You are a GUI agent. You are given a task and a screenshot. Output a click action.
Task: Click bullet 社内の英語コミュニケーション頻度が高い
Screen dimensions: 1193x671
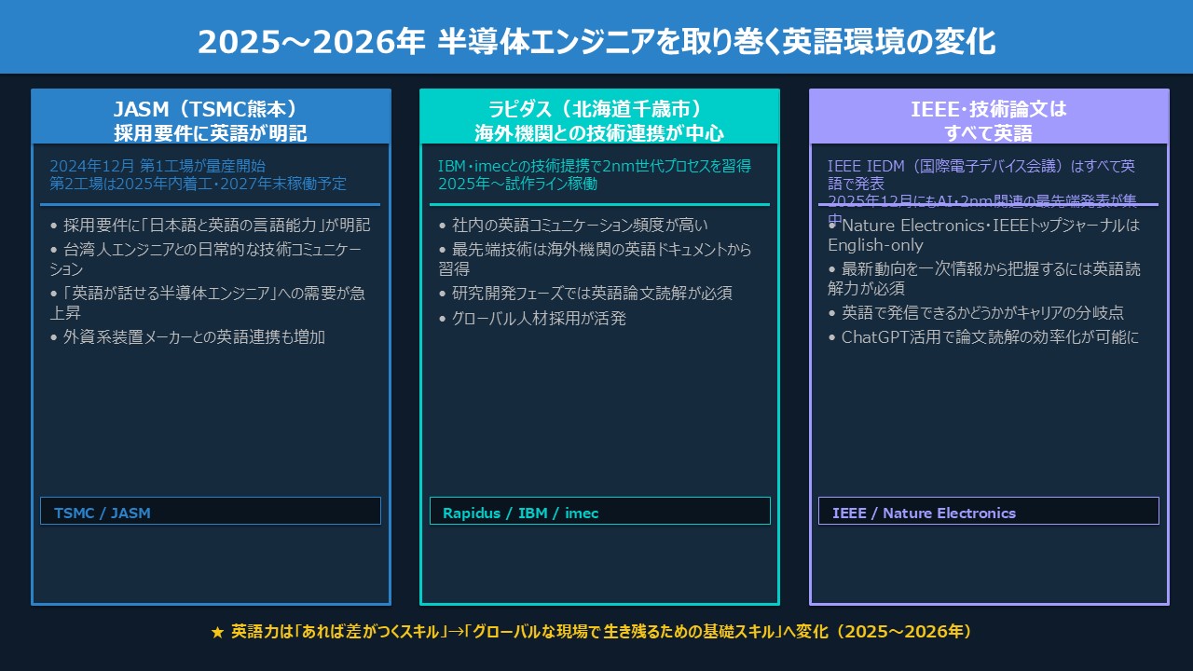(573, 225)
